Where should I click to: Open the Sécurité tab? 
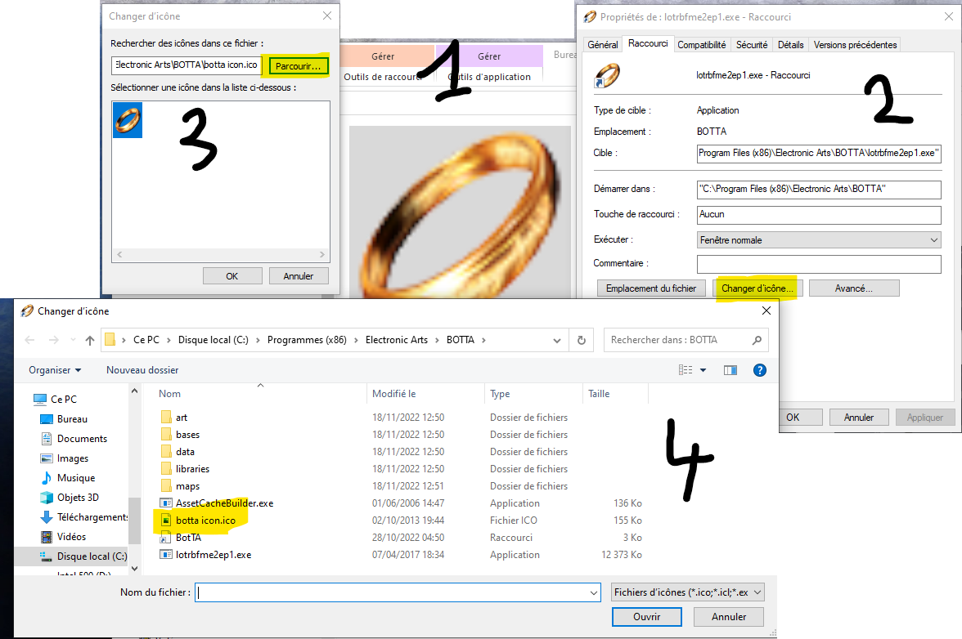pos(752,45)
